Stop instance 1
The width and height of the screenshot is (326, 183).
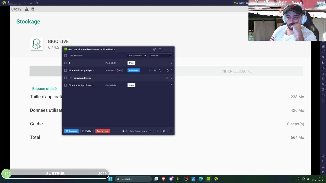(131, 63)
